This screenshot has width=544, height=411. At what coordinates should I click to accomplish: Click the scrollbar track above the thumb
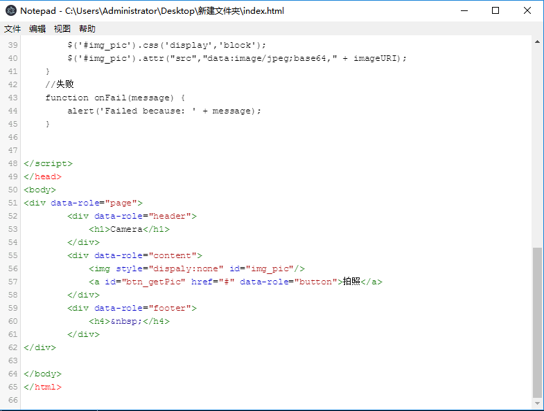coord(537,147)
